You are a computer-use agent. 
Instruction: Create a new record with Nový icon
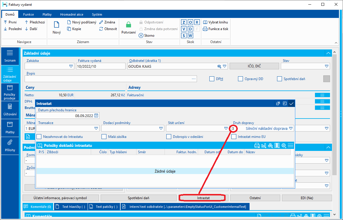coord(57,25)
